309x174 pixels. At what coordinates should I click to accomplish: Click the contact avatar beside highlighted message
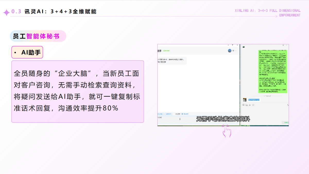click(x=245, y=100)
